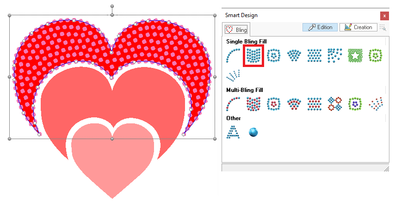395x201 pixels.
Task: Choose the bling text 'A' tool
Action: point(233,132)
